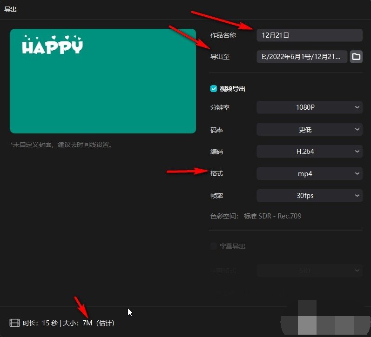Open the 编码 dropdown showing H.264
371x337 pixels.
click(309, 152)
